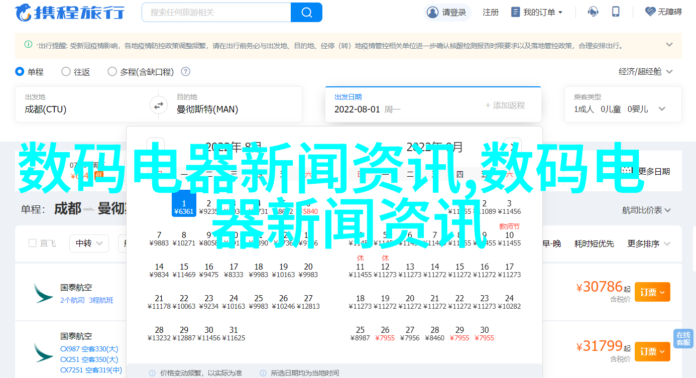
Task: Select August 17 priced ¥8333
Action: (234, 270)
